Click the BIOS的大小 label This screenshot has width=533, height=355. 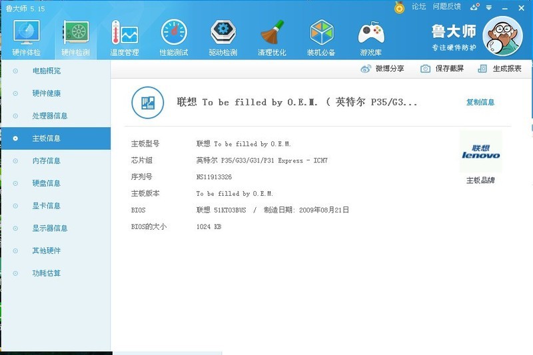(149, 226)
